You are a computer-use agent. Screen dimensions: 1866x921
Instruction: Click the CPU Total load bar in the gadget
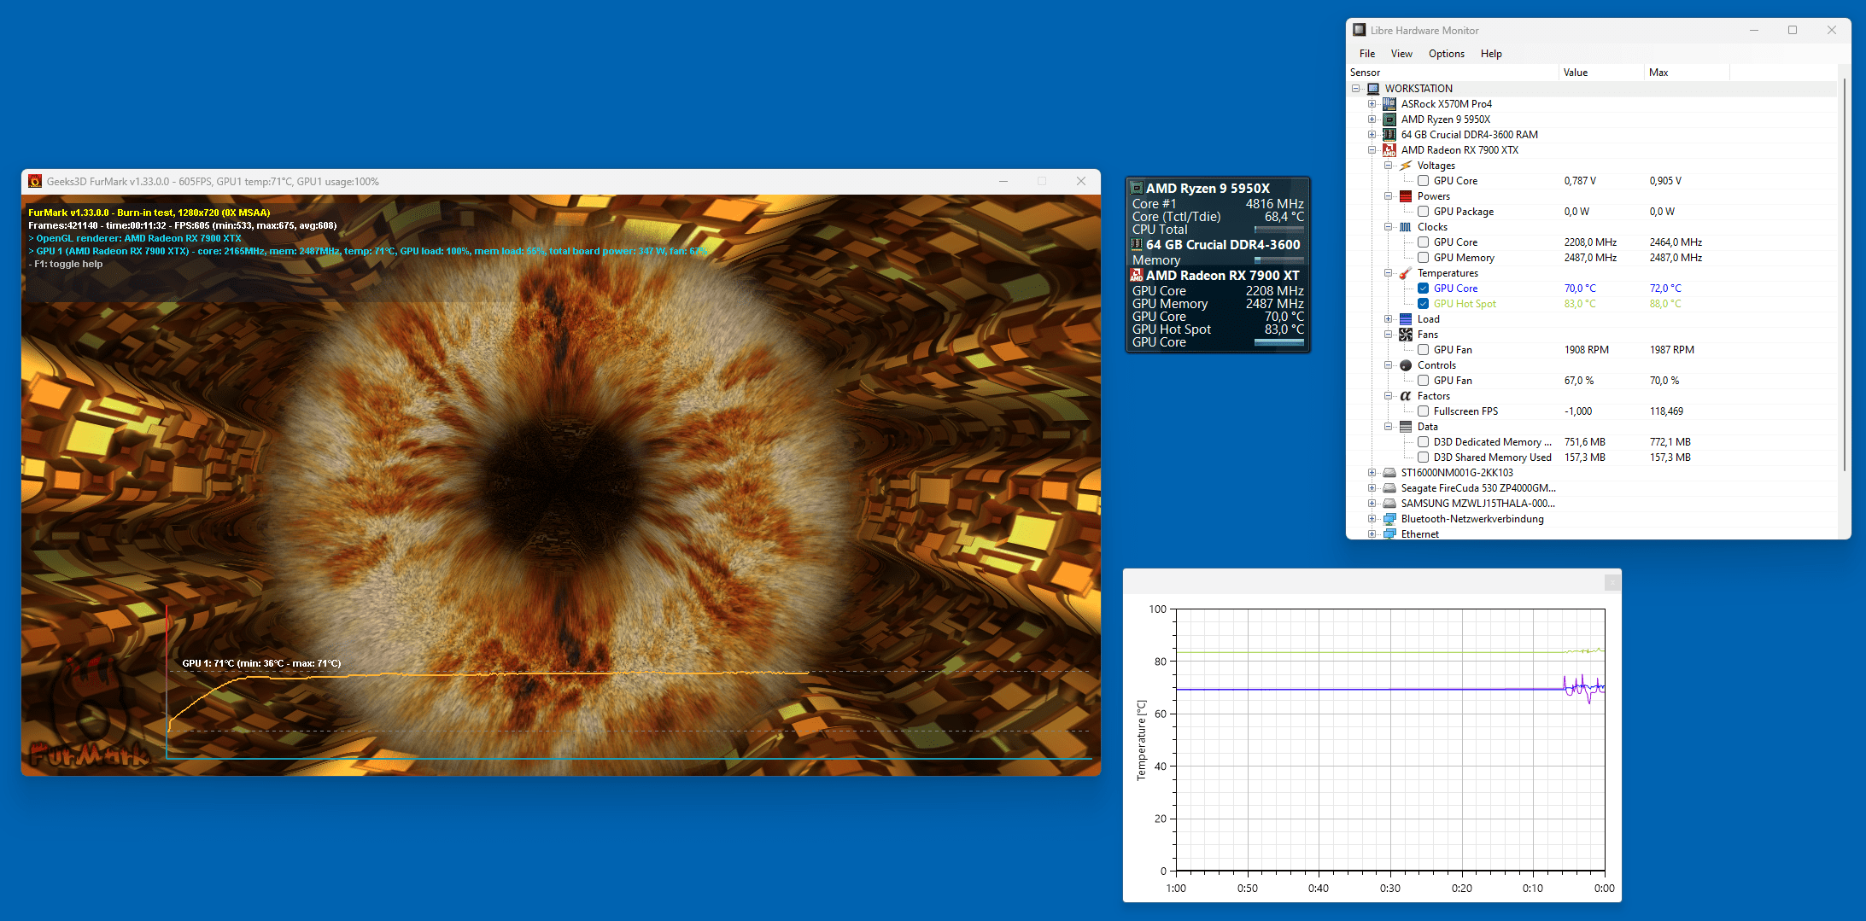(1278, 230)
